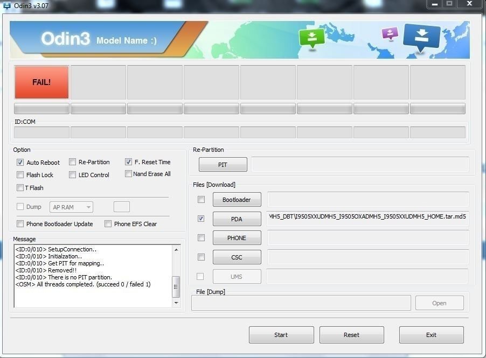
Task: Click the PHONE file path field
Action: (x=367, y=238)
